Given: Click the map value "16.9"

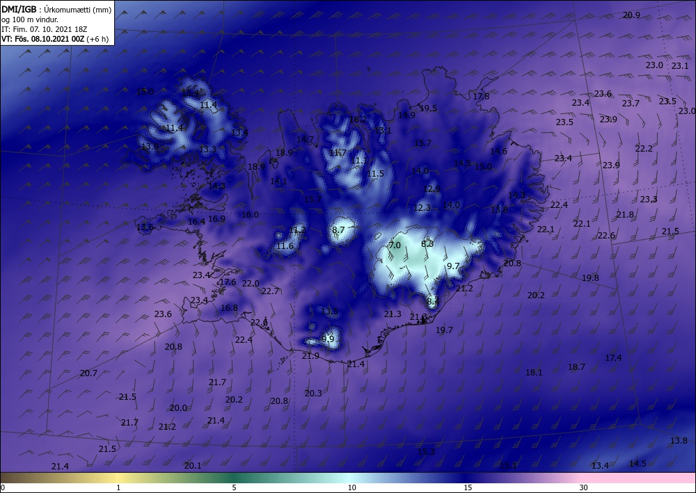Looking at the screenshot, I should tap(216, 218).
